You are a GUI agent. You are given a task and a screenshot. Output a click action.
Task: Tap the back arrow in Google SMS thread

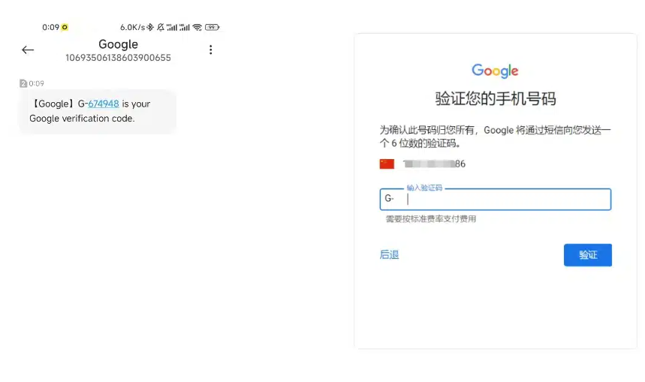pos(28,50)
